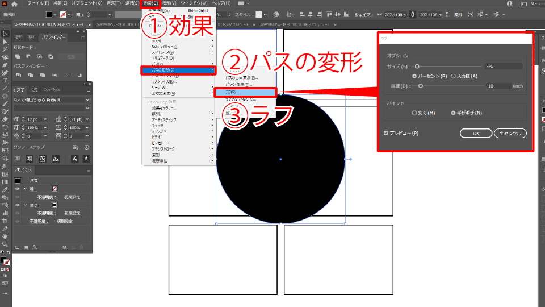Click the 詳細(D) slider handle
The height and width of the screenshot is (307, 545).
[421, 86]
